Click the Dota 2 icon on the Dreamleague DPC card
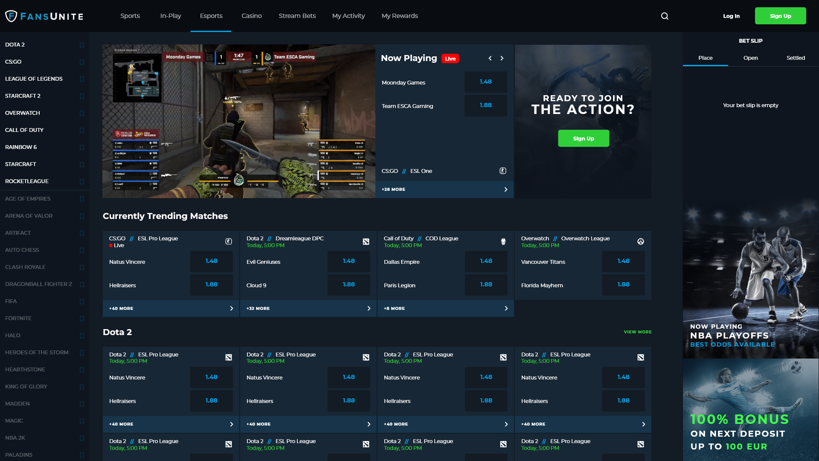Viewport: 819px width, 461px height. [x=366, y=241]
